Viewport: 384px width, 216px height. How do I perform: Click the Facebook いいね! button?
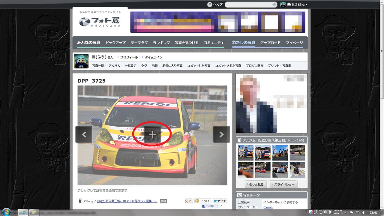pos(209,206)
